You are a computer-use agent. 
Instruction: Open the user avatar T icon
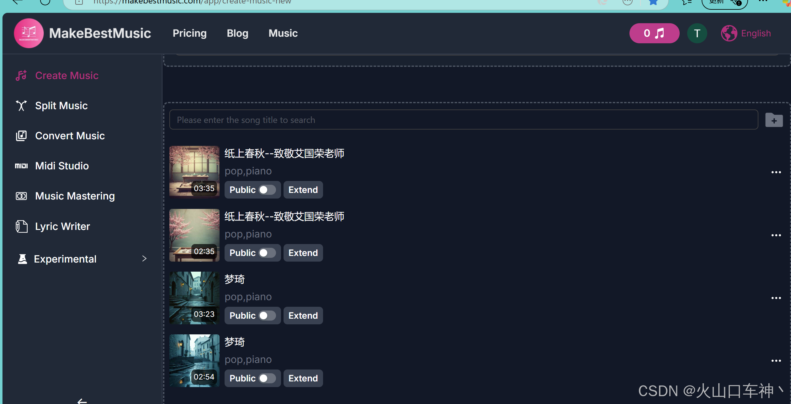697,33
